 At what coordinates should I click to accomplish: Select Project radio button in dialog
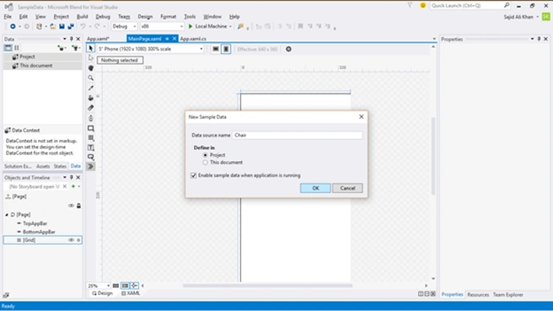205,155
